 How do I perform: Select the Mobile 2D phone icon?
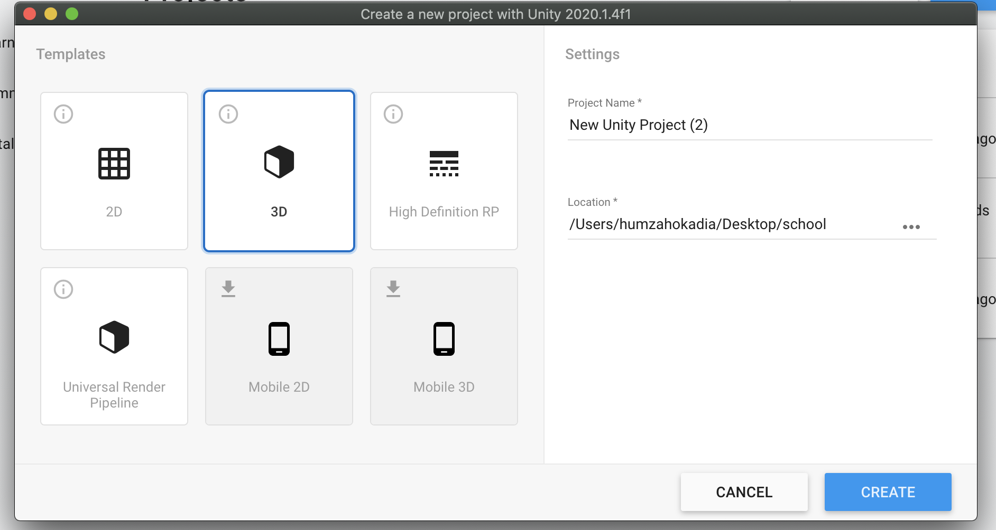[x=279, y=339]
